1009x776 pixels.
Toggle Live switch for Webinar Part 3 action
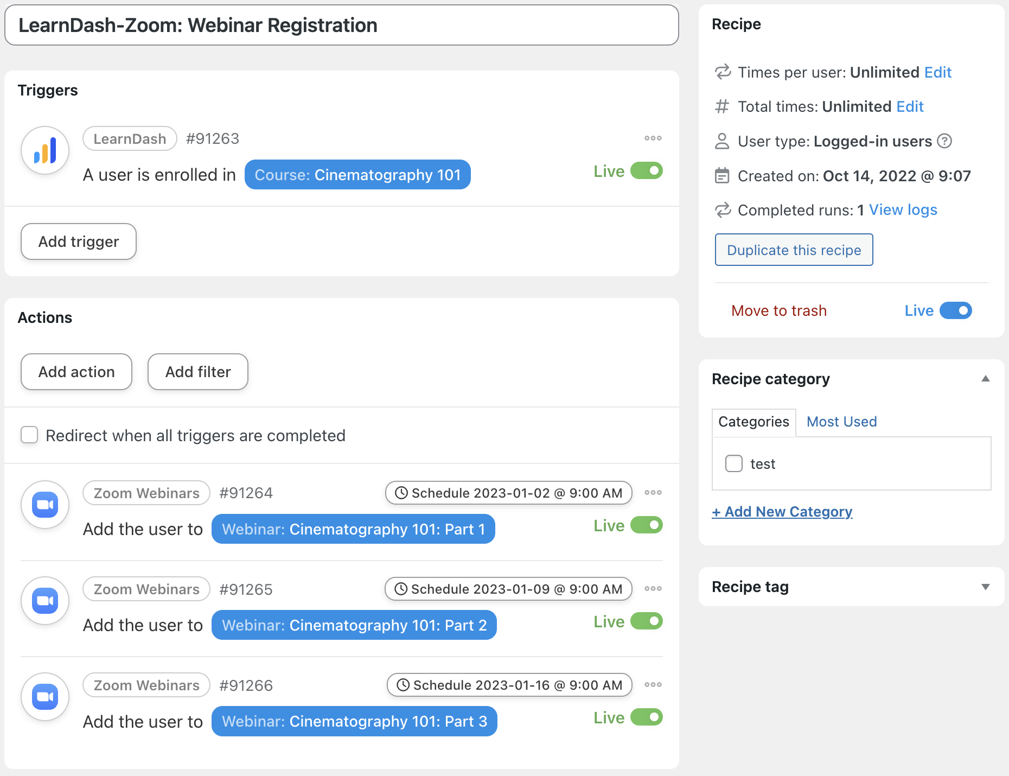pyautogui.click(x=647, y=717)
